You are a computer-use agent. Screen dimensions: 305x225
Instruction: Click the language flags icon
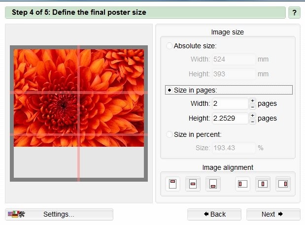click(x=16, y=214)
